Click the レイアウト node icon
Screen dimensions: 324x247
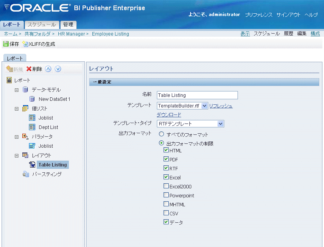pos(25,155)
